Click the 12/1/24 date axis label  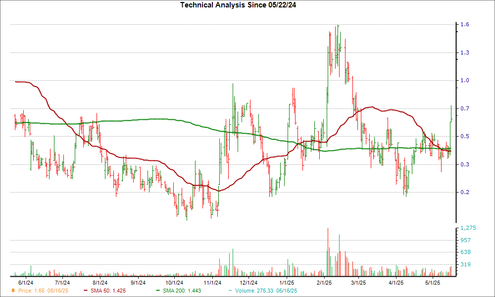[248, 283]
